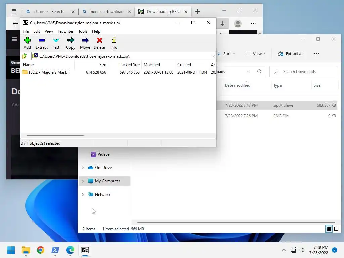Viewport: 344px width, 258px height.
Task: Open the 7-Zip View menu
Action: [x=49, y=31]
